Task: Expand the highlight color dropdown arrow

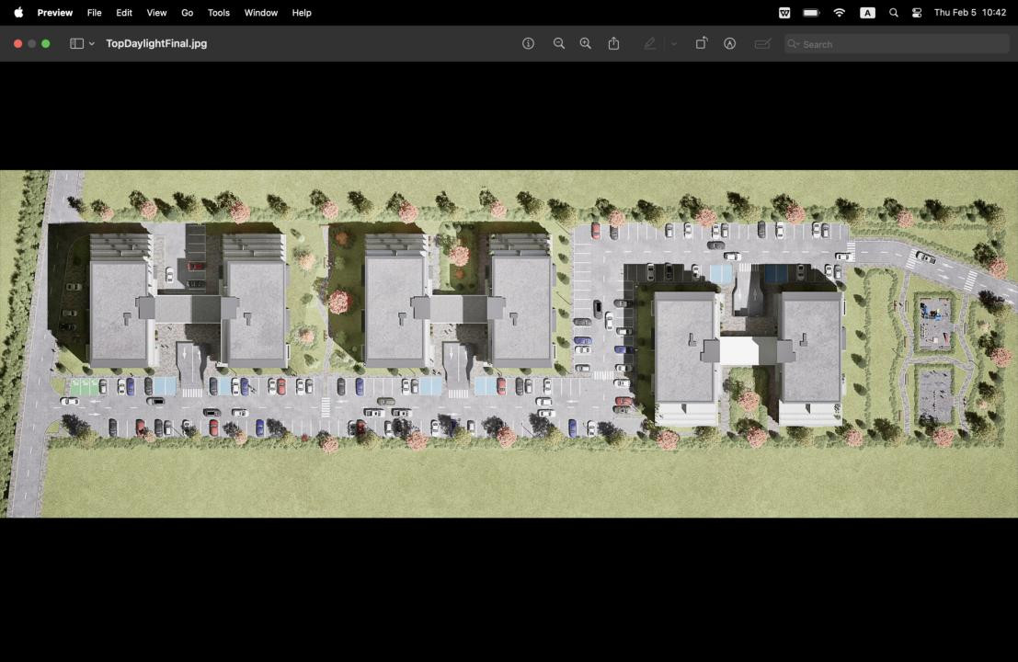Action: click(674, 43)
